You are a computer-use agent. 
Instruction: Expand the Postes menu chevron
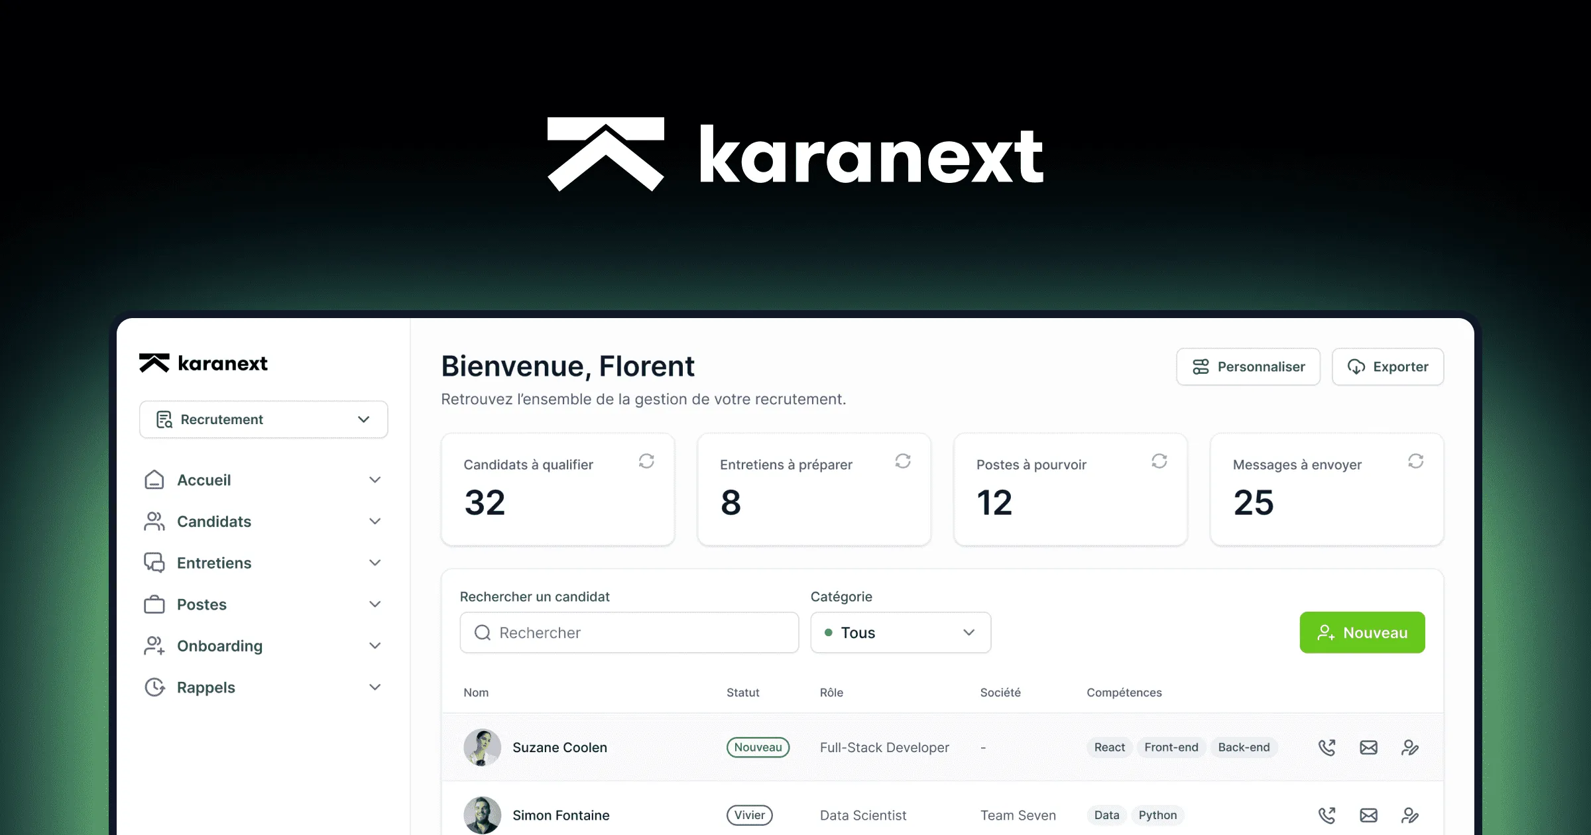click(x=375, y=604)
